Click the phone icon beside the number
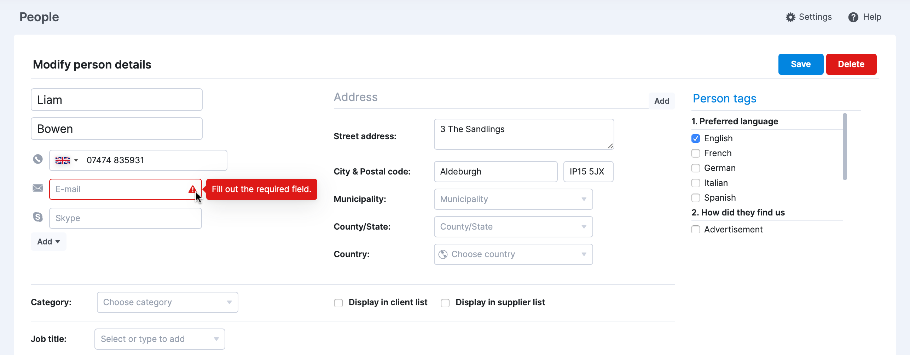Screen dimensions: 910x355 tap(38, 159)
